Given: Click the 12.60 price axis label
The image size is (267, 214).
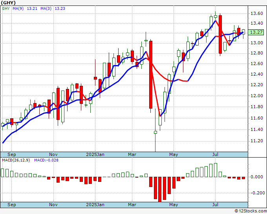Looking at the screenshot, I should (x=257, y=63).
